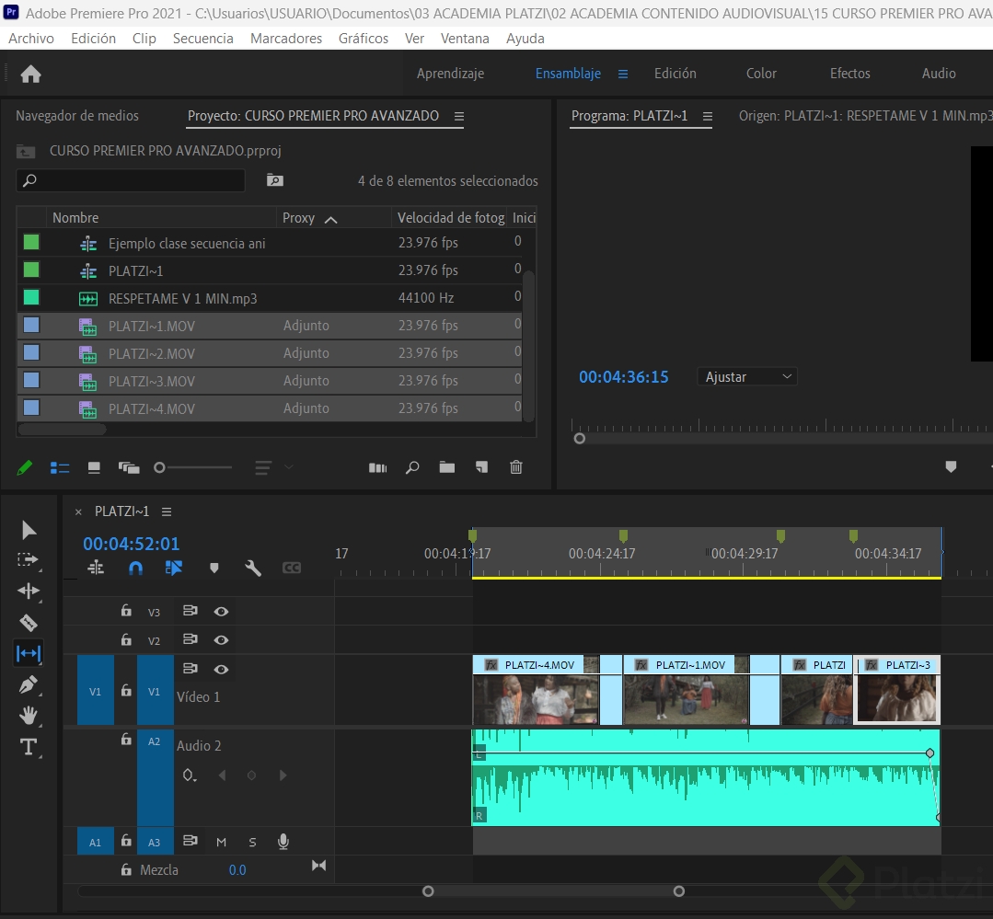Click the Home icon

[x=30, y=75]
